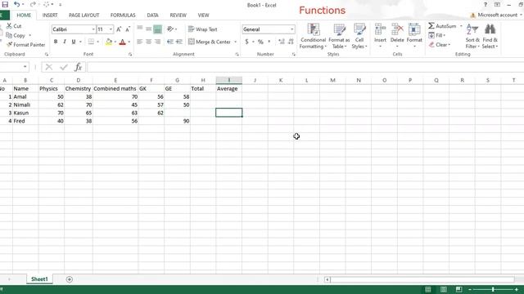This screenshot has height=294, width=524.
Task: Increase font size
Action: click(x=119, y=29)
